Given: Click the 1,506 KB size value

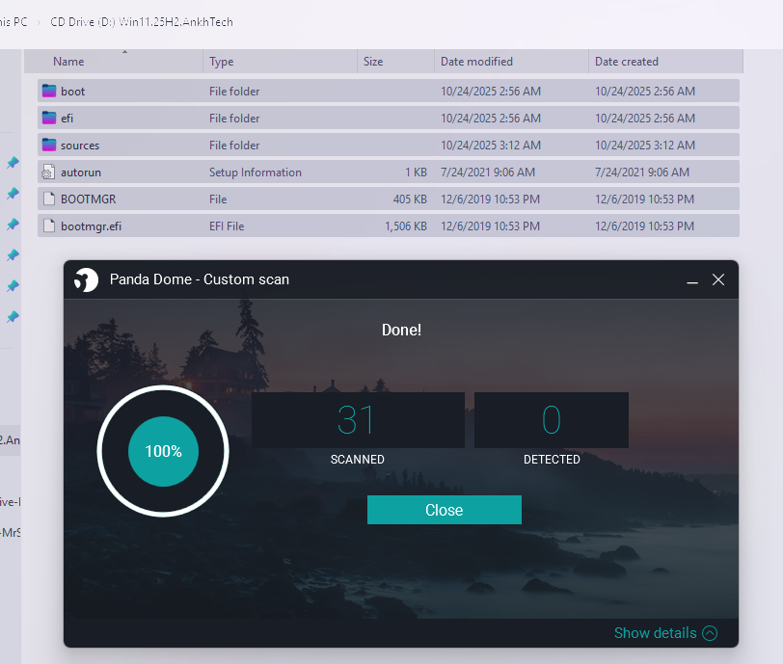Looking at the screenshot, I should tap(405, 226).
